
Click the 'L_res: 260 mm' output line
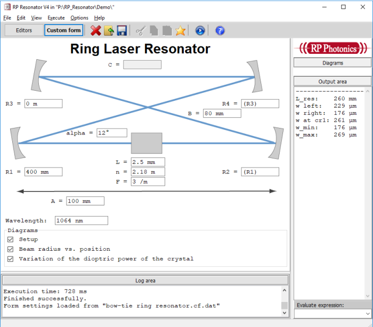pos(326,99)
